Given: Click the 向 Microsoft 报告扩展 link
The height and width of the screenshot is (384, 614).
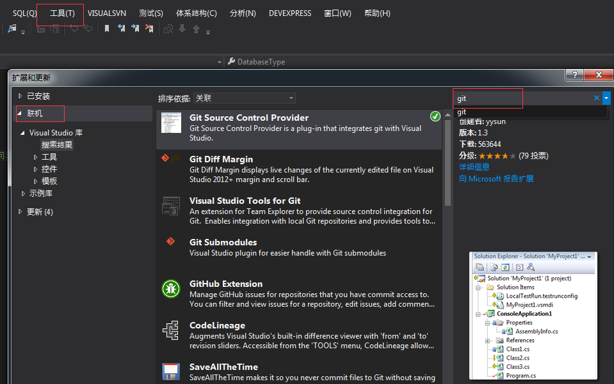Looking at the screenshot, I should (496, 179).
